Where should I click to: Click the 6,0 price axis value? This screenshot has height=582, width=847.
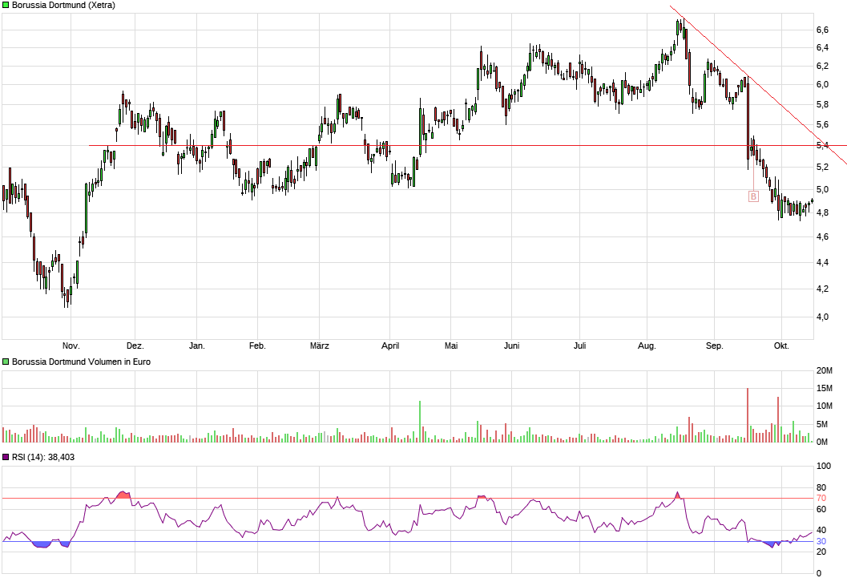tap(822, 85)
